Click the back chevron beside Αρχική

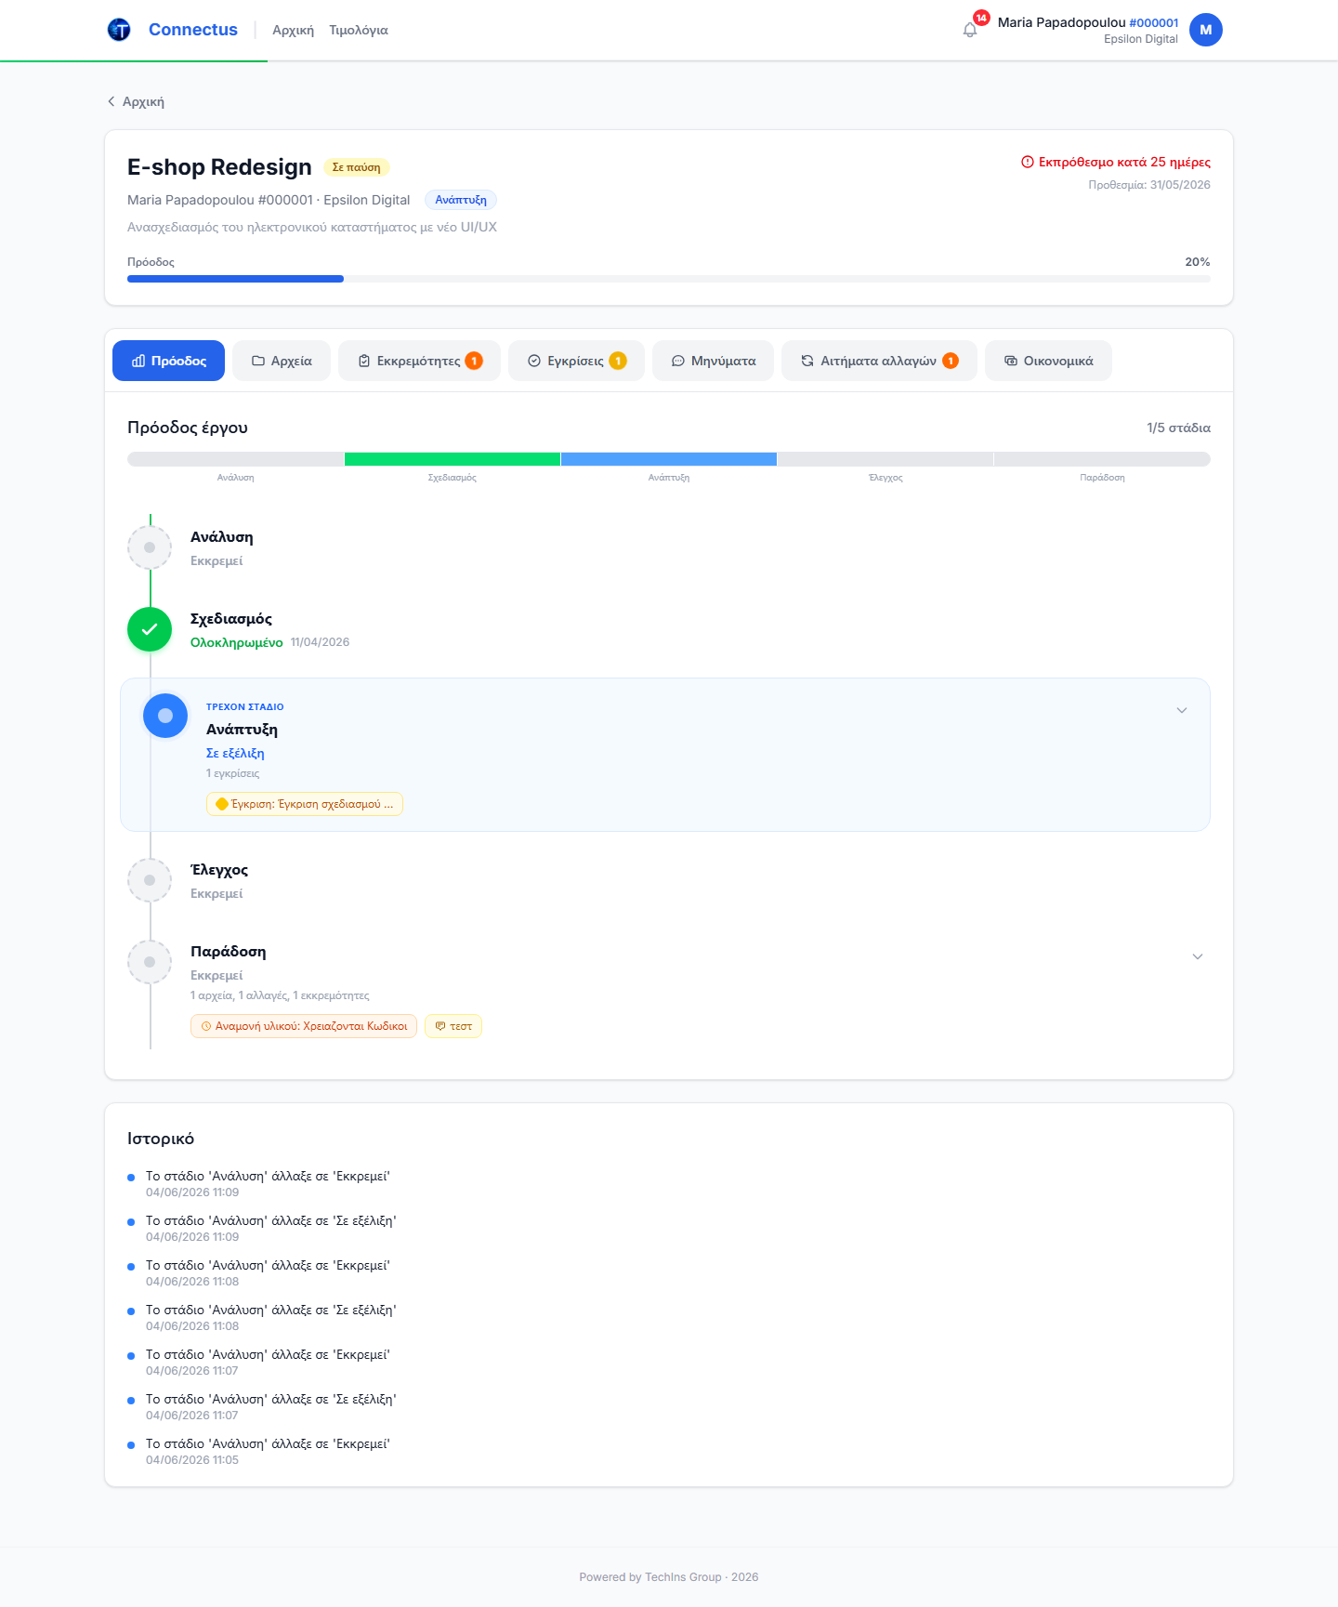click(111, 101)
